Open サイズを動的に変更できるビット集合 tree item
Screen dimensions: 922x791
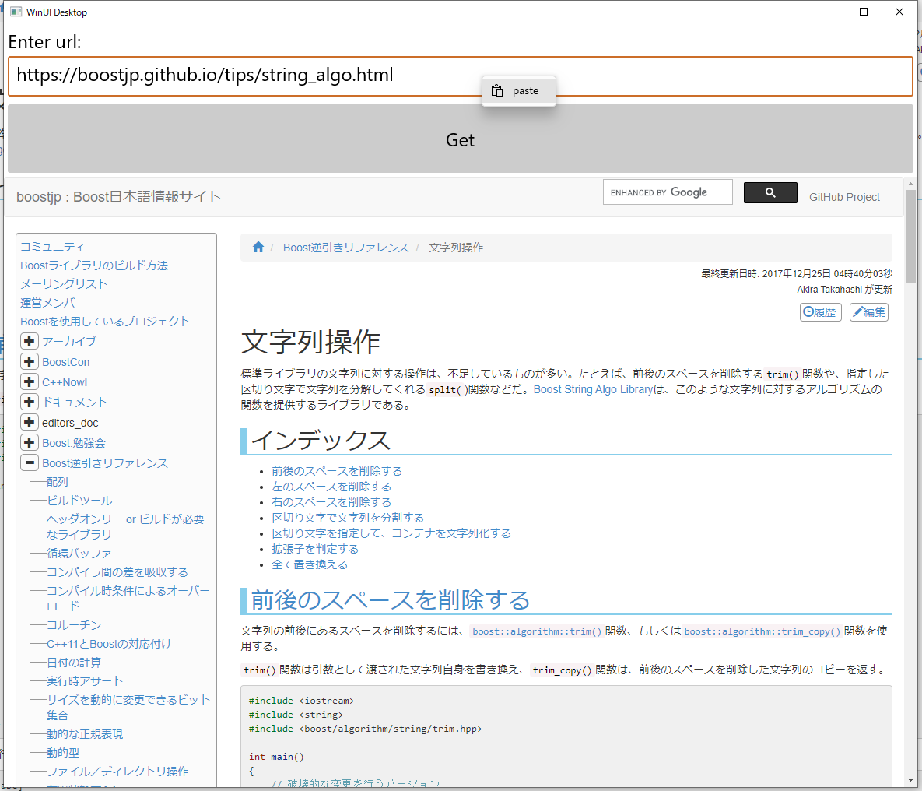[x=128, y=707]
